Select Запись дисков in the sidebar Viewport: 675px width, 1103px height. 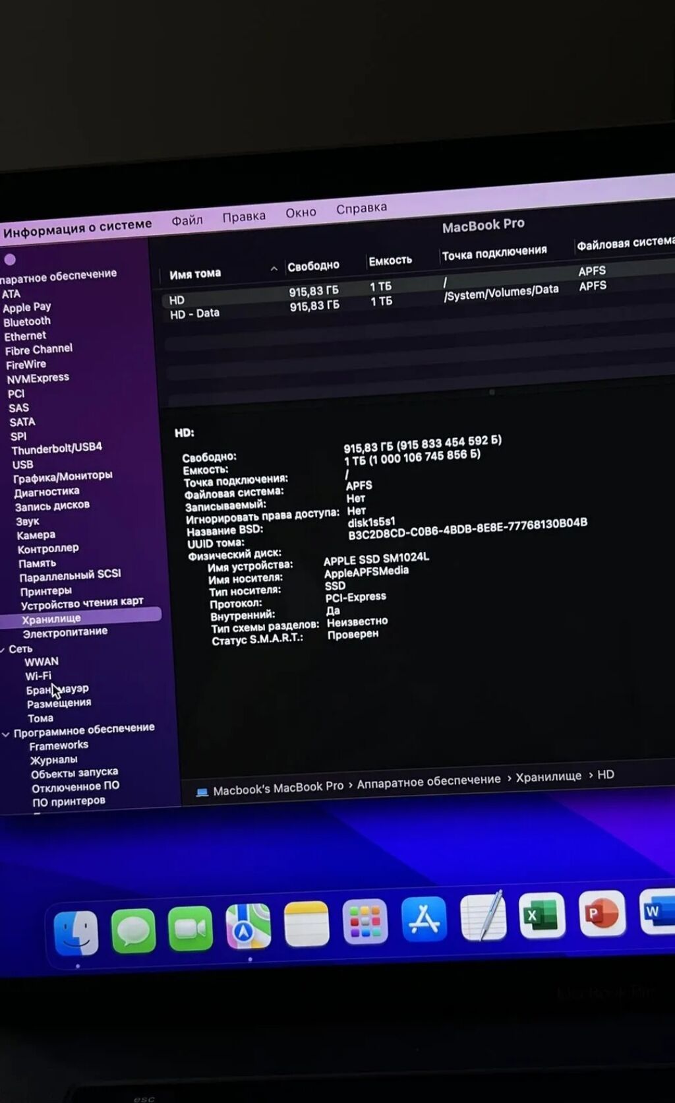(53, 506)
